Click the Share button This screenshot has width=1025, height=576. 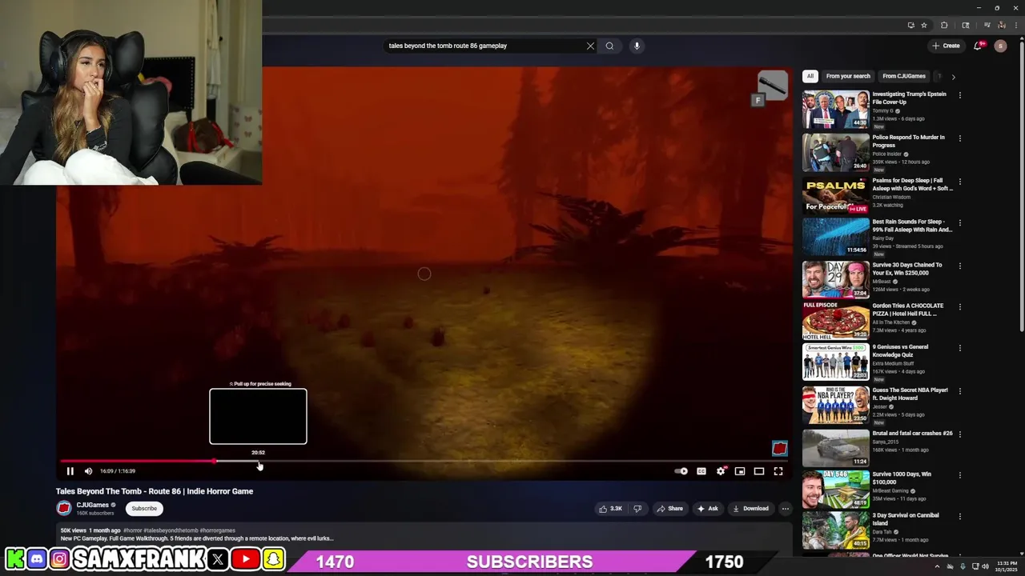[669, 509]
